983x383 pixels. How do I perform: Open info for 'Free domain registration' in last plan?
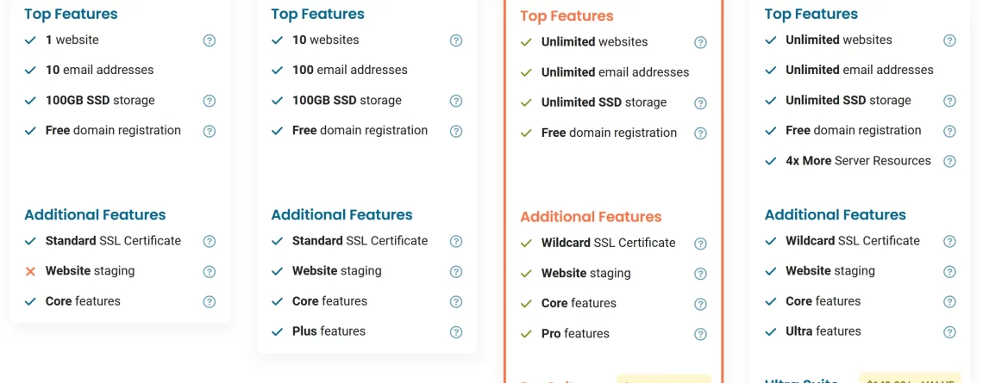click(949, 132)
